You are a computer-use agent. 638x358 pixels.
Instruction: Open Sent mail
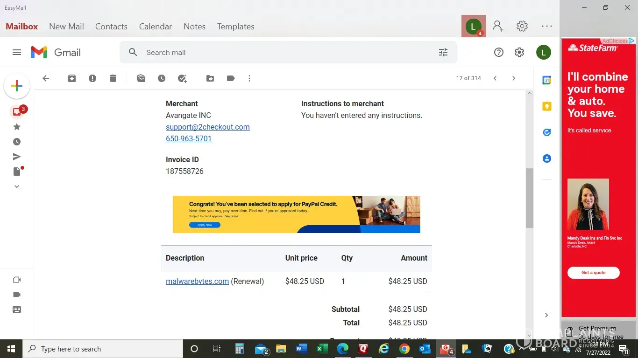pos(17,157)
